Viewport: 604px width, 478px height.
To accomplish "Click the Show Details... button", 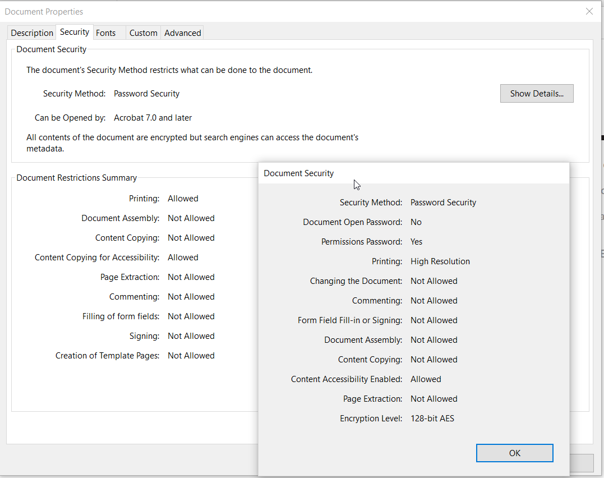I will click(537, 93).
